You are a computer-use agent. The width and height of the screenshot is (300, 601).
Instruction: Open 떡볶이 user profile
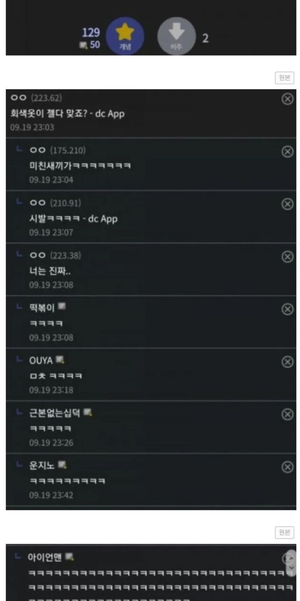point(42,308)
